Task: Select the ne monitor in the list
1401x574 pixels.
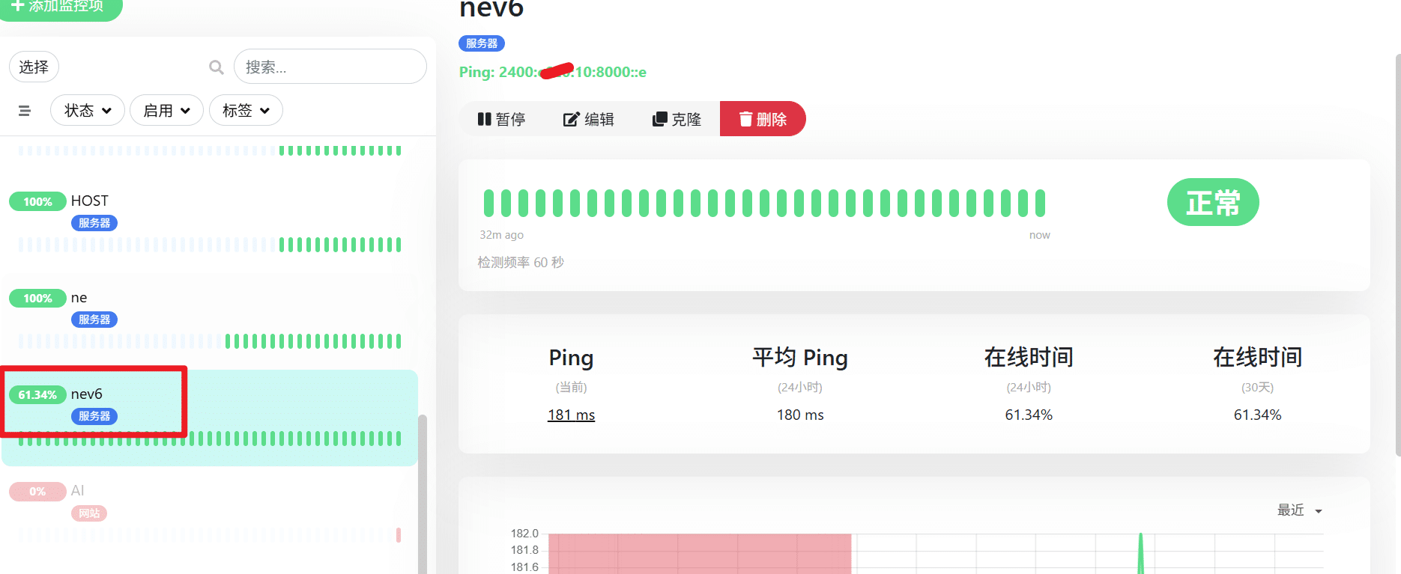Action: pos(210,321)
